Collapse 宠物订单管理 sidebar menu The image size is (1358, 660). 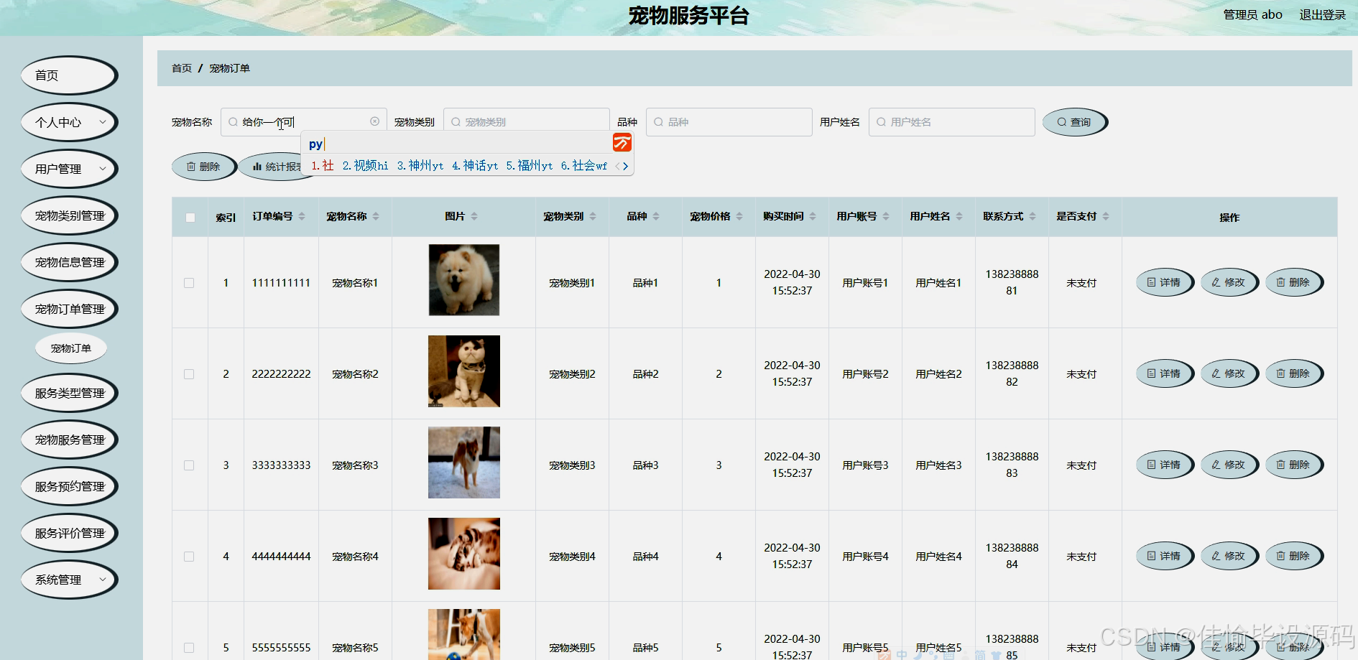click(69, 309)
